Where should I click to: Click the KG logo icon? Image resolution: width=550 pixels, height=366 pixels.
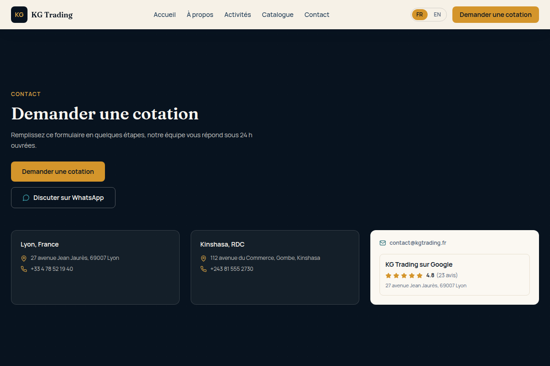(19, 15)
